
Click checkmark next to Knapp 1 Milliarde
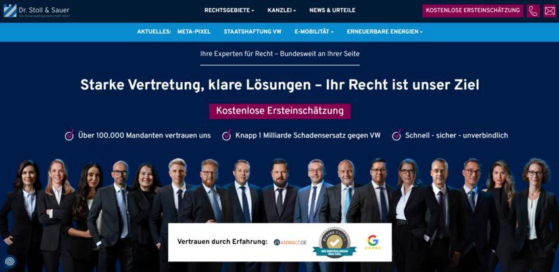coord(226,135)
